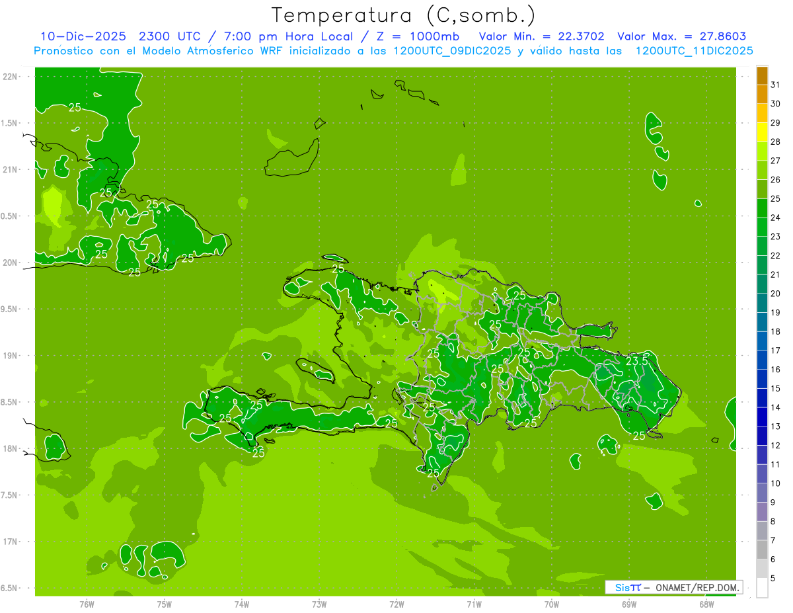Click the '24' value on the color scale
The width and height of the screenshot is (793, 613).
[x=776, y=218]
